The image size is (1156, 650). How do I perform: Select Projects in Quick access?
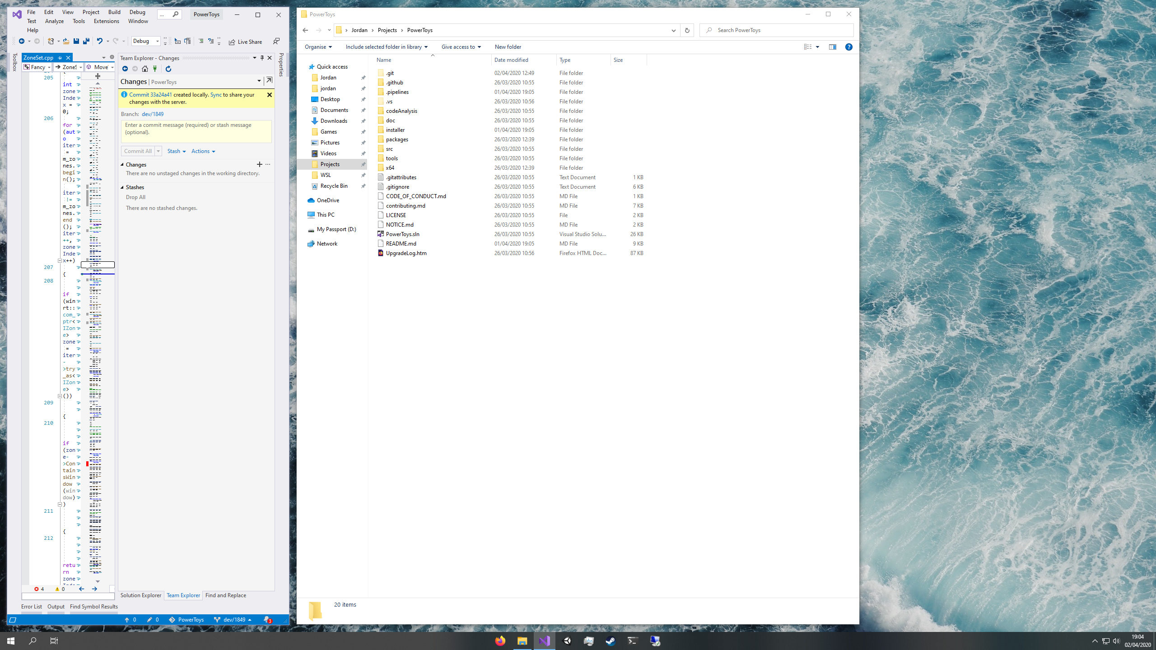point(332,164)
